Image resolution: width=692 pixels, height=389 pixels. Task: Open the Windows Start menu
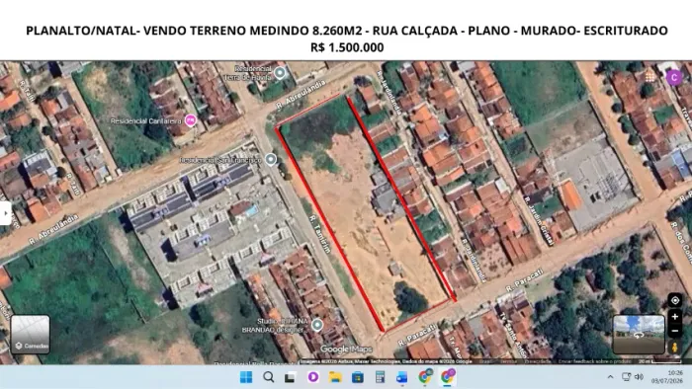(246, 377)
